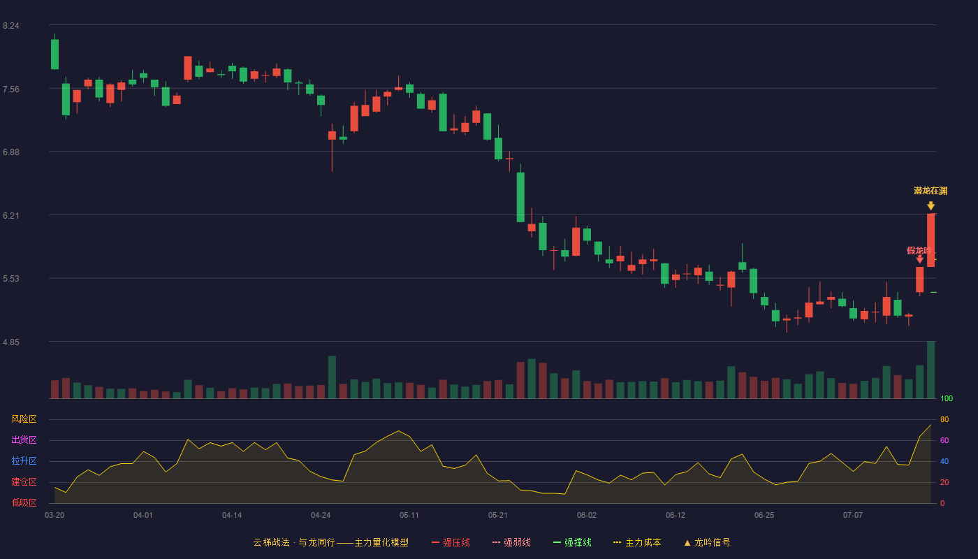978x559 pixels.
Task: Click the 04-24 date label
Action: coord(321,515)
